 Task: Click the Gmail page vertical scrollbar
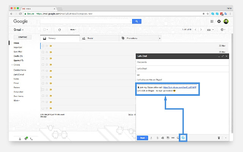point(232,83)
